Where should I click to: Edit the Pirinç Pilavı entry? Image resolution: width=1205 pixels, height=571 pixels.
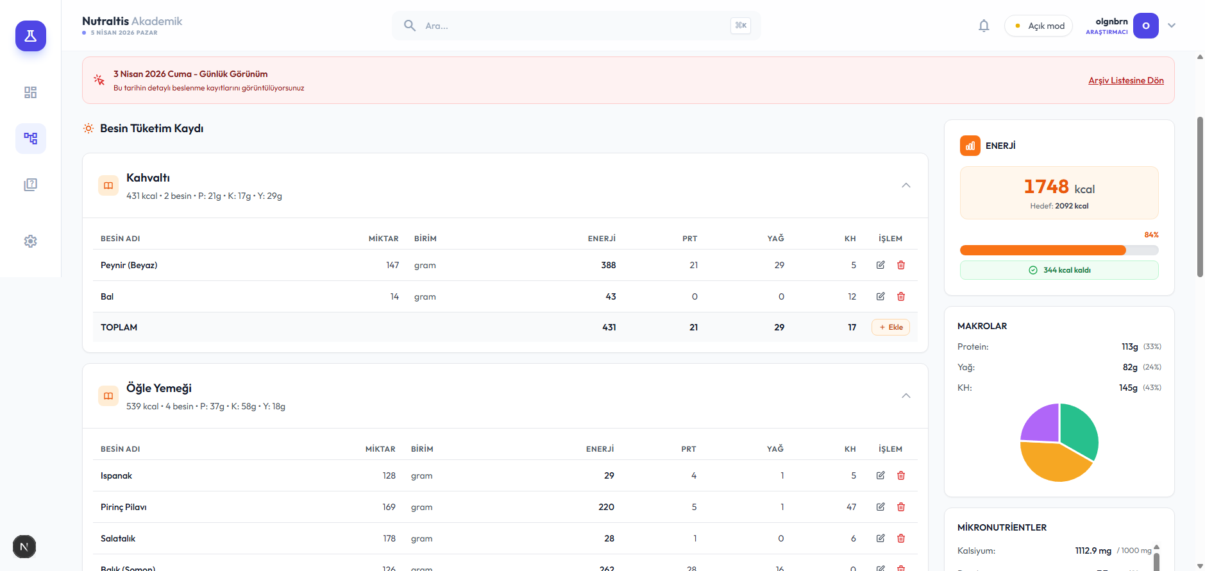881,507
